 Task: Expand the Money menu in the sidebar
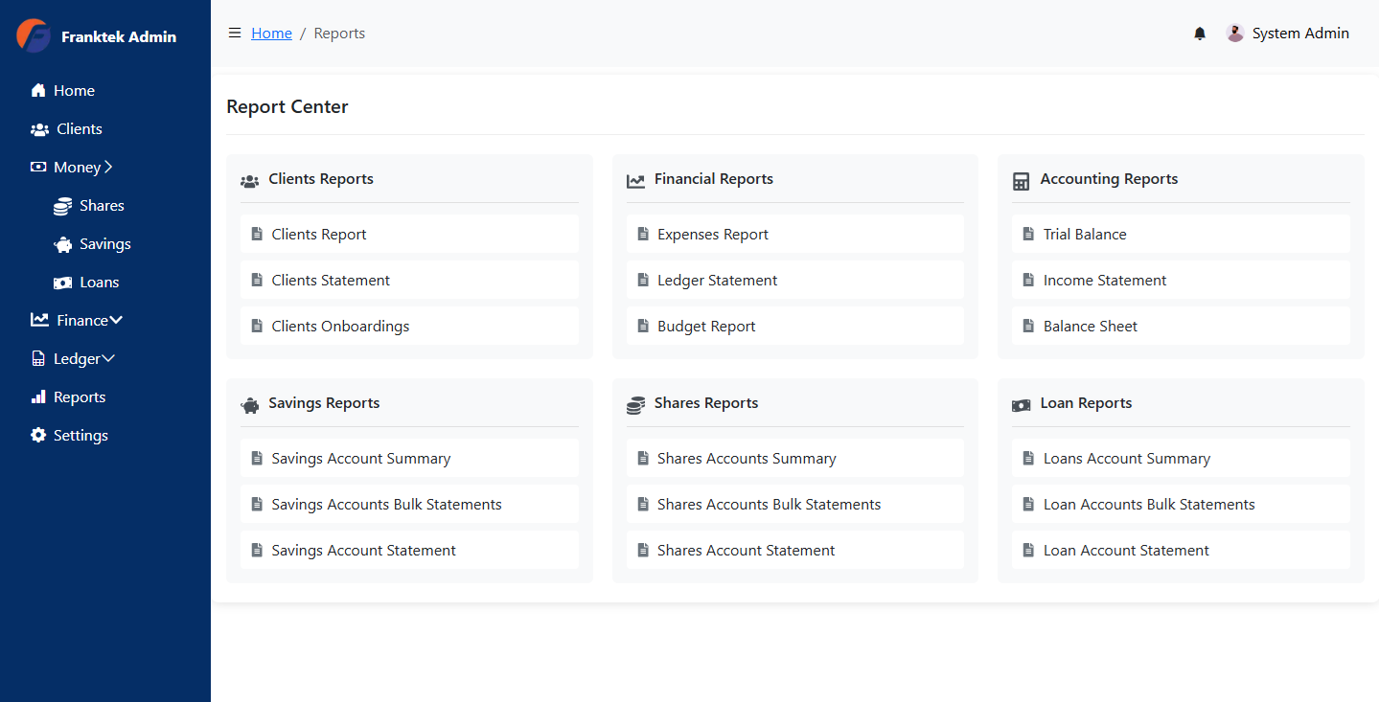pyautogui.click(x=73, y=167)
